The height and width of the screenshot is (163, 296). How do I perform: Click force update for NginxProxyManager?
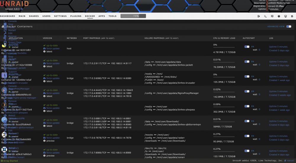pos(53,93)
